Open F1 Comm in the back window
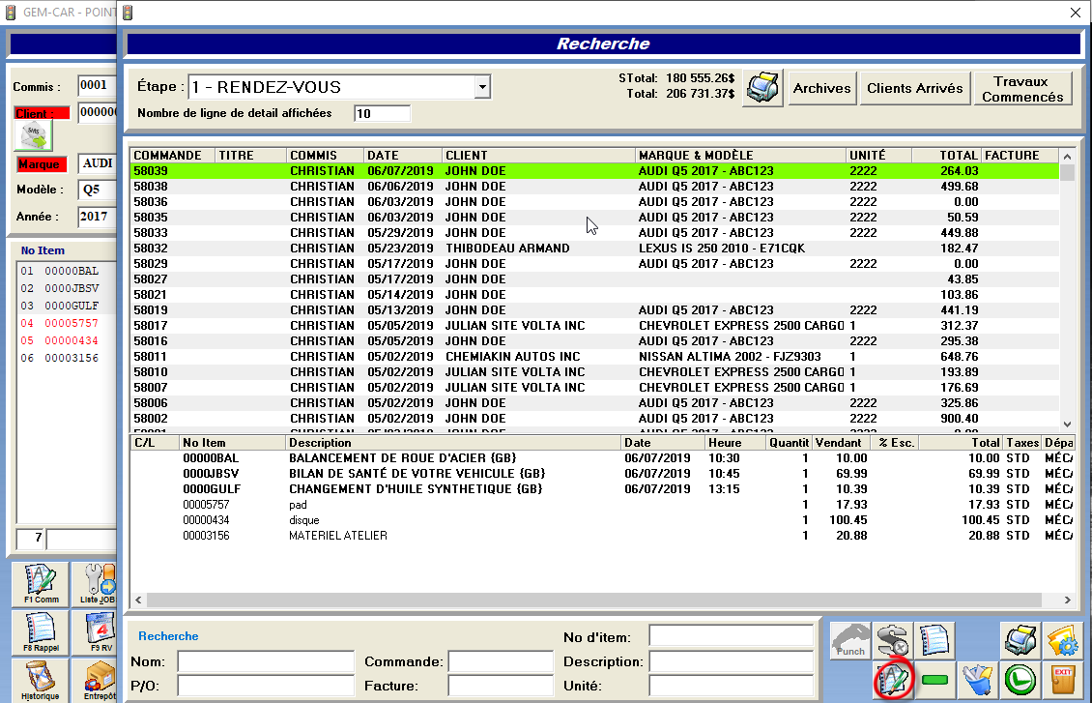 [41, 584]
